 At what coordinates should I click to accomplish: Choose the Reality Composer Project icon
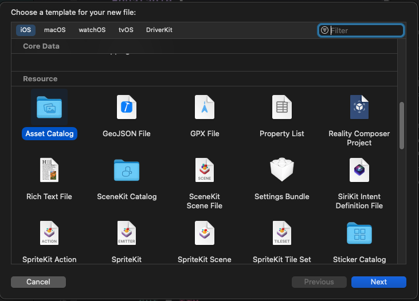click(359, 107)
